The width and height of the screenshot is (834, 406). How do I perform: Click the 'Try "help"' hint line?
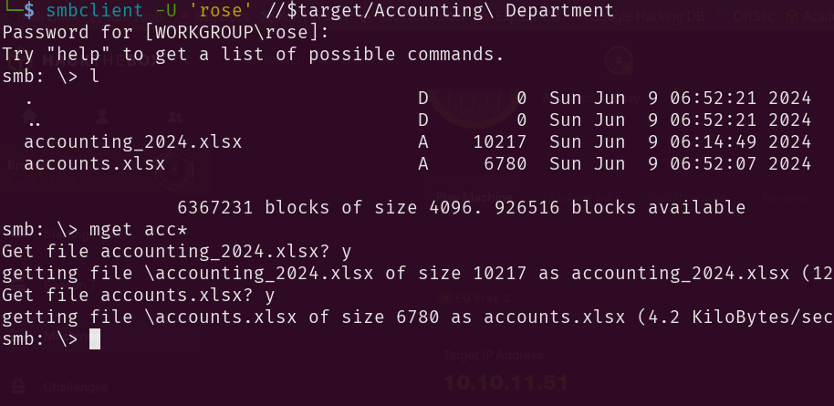[253, 55]
